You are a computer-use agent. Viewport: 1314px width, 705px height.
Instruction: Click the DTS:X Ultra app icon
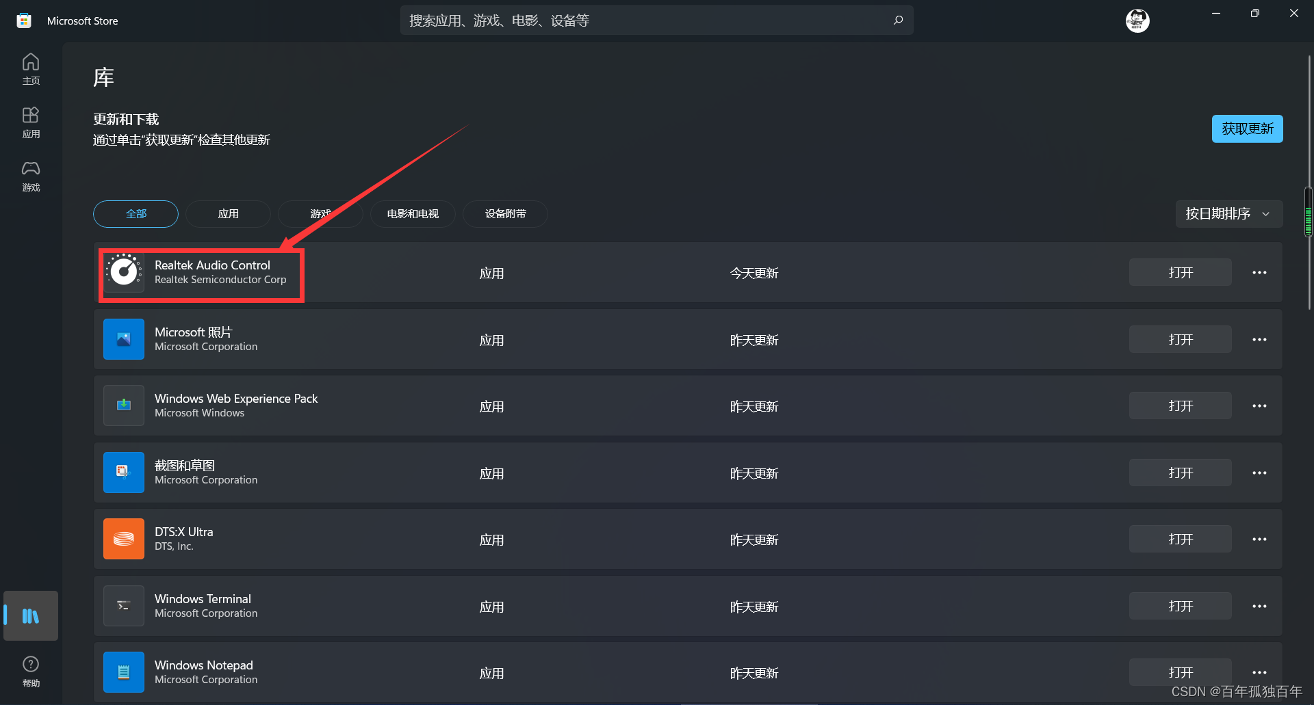tap(124, 539)
